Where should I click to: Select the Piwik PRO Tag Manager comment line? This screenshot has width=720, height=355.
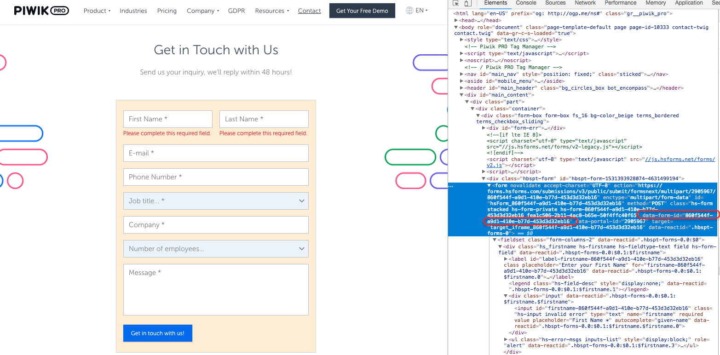pyautogui.click(x=510, y=46)
